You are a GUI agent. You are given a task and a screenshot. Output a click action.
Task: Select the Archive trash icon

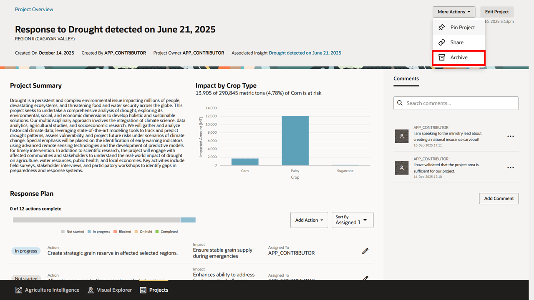pyautogui.click(x=442, y=57)
